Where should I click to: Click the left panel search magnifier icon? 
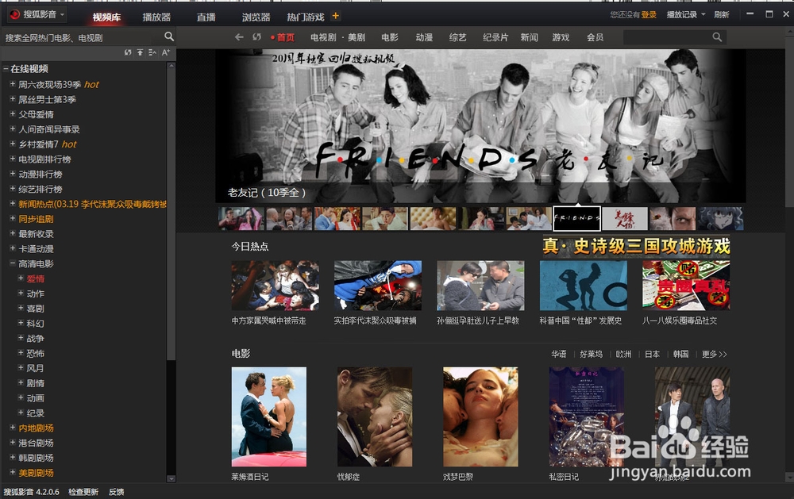(x=169, y=36)
